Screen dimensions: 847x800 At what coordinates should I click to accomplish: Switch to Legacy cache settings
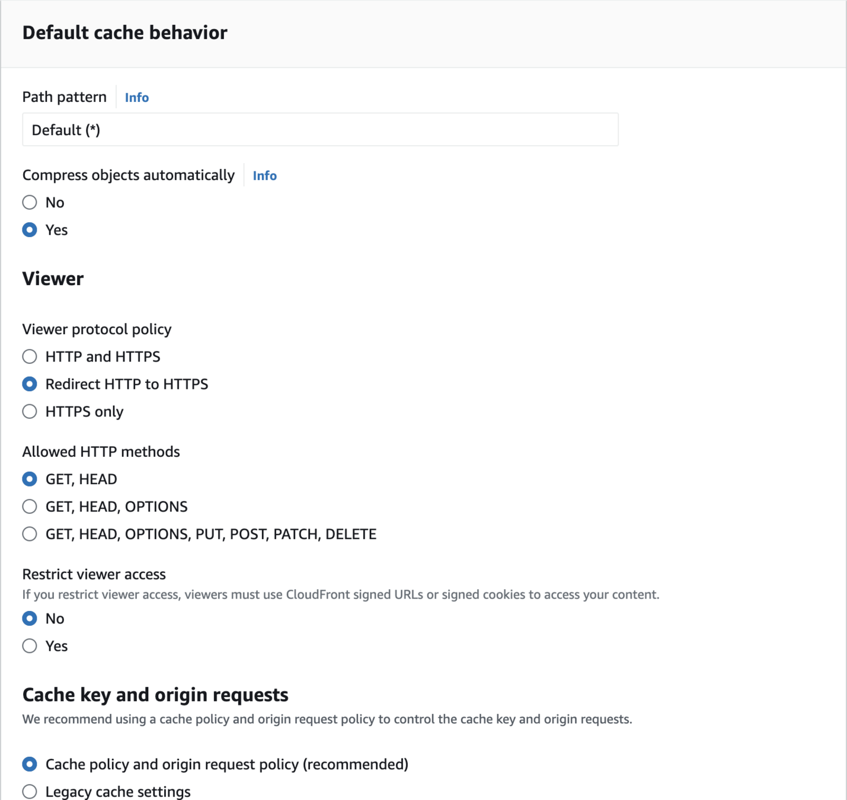point(30,792)
